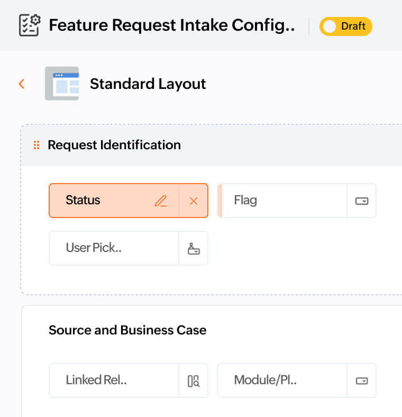Select the User Pick.. field
This screenshot has width=402, height=417.
pos(129,248)
